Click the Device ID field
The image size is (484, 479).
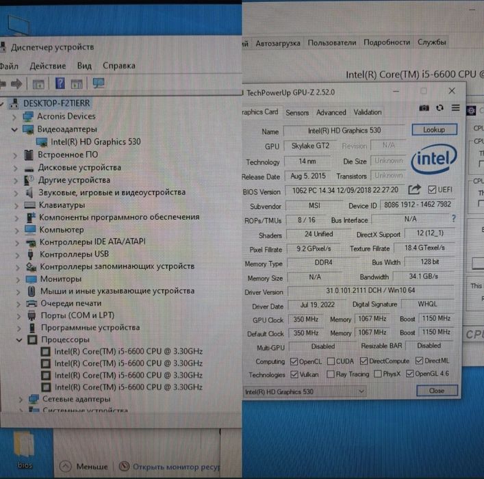(x=418, y=205)
